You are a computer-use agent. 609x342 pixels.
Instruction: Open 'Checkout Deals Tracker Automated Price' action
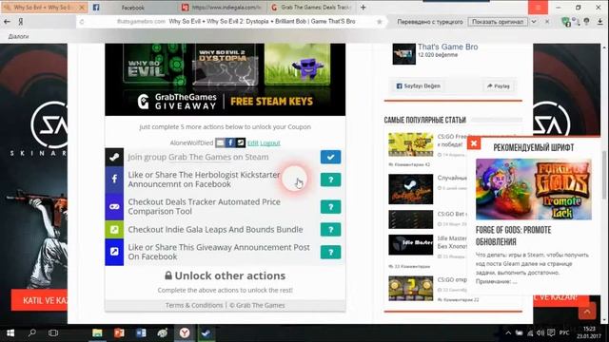click(x=204, y=207)
